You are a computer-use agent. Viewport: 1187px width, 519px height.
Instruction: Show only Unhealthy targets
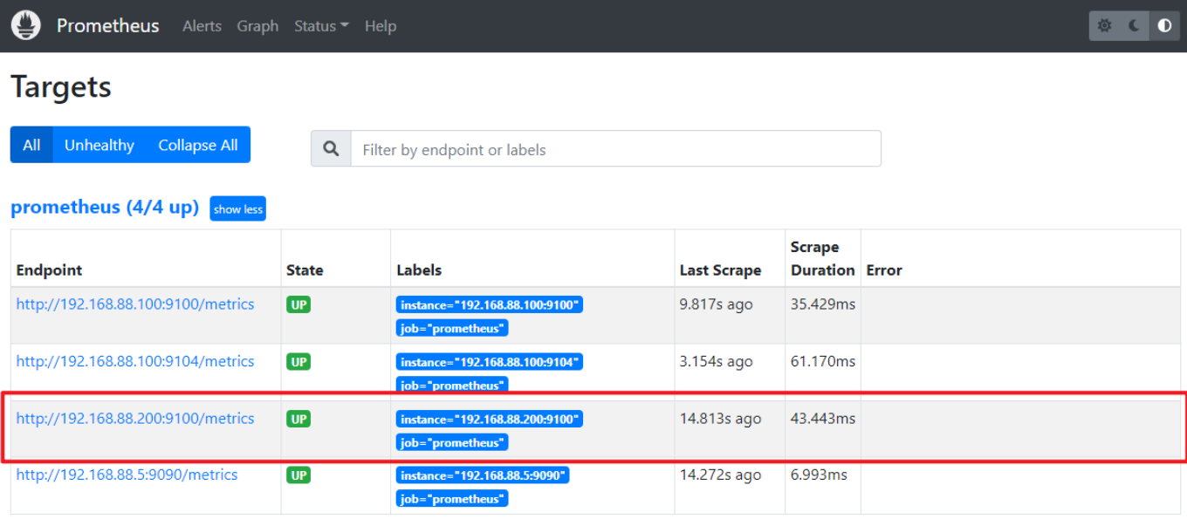tap(99, 145)
